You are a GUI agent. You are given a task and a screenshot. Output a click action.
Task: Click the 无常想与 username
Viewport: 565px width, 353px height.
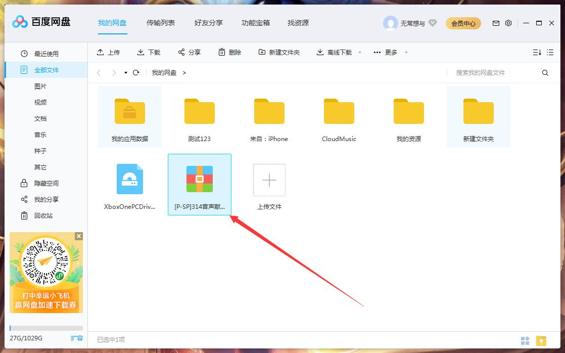pyautogui.click(x=412, y=23)
